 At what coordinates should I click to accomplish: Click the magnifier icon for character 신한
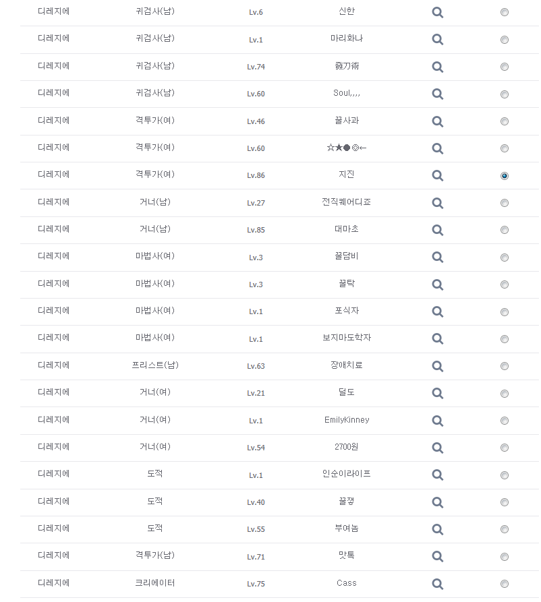438,12
